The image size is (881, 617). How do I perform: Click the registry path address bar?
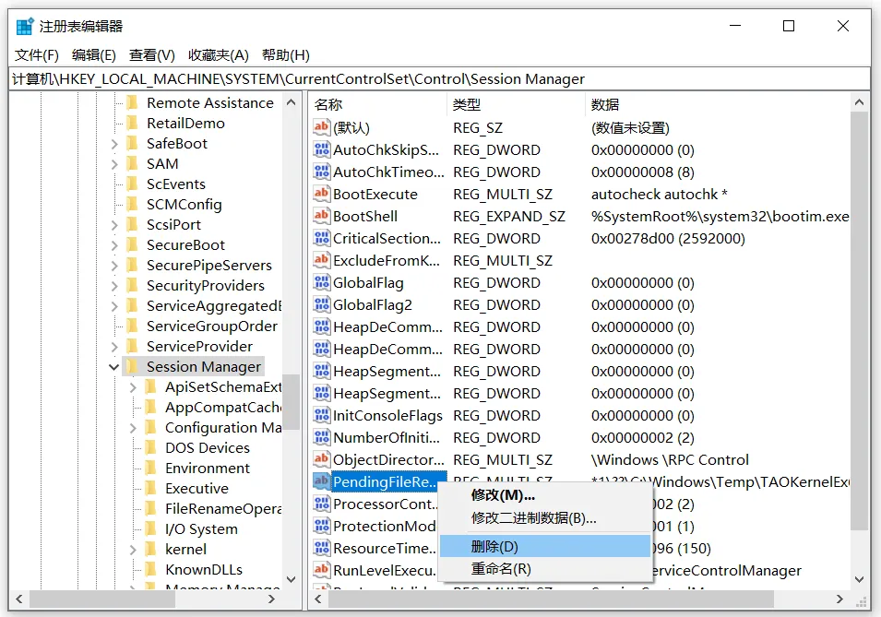[x=440, y=79]
